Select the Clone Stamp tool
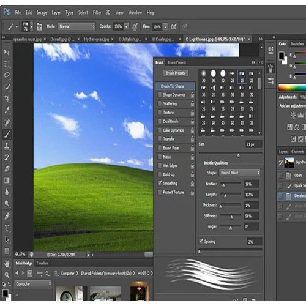Viewport: 306px width, 306px height. (x=7, y=146)
